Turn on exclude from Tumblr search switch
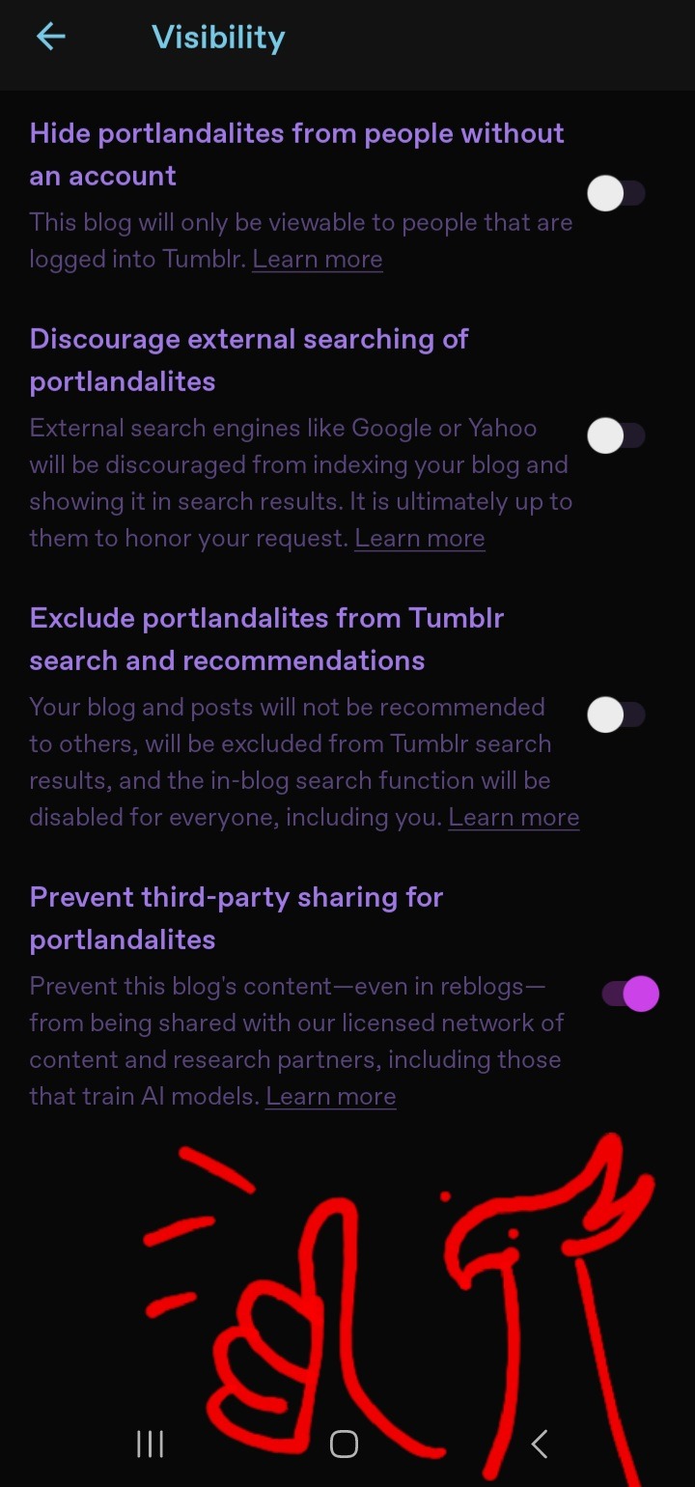 pos(616,715)
